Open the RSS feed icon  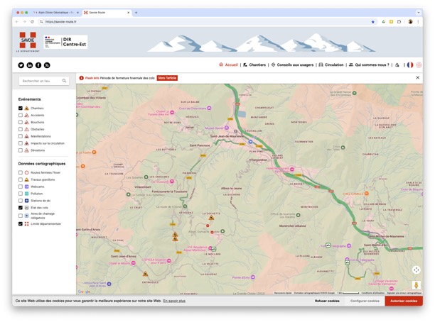(47, 65)
